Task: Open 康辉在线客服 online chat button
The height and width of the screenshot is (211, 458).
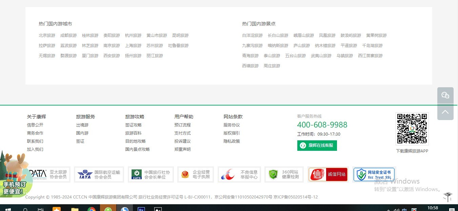Action: [317, 145]
